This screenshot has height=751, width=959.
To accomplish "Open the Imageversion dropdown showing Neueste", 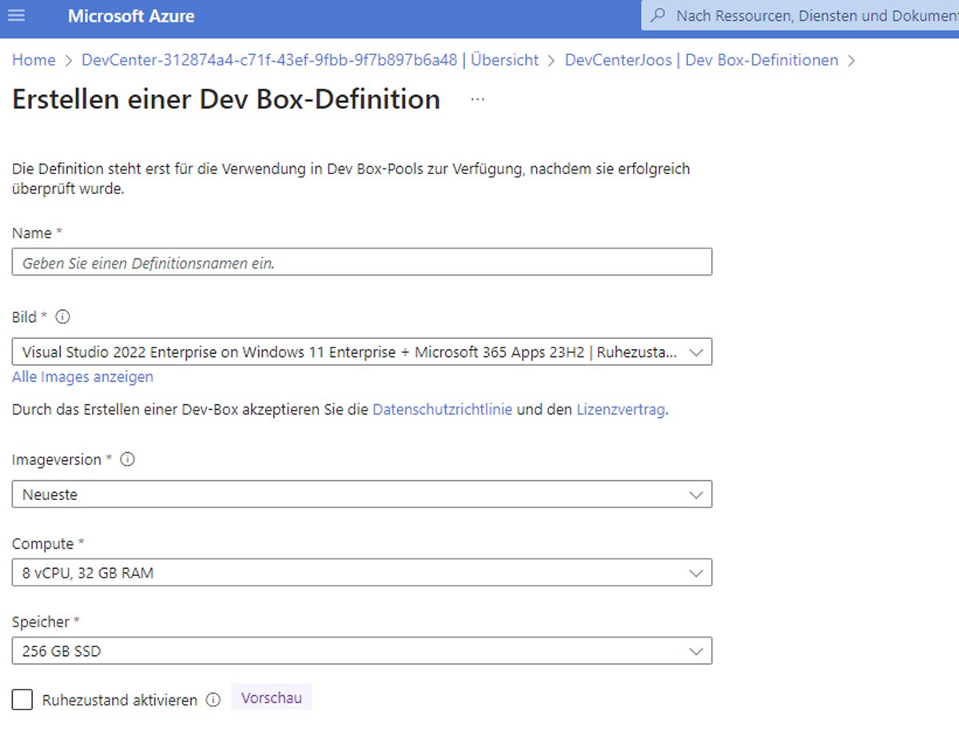I will tap(361, 494).
